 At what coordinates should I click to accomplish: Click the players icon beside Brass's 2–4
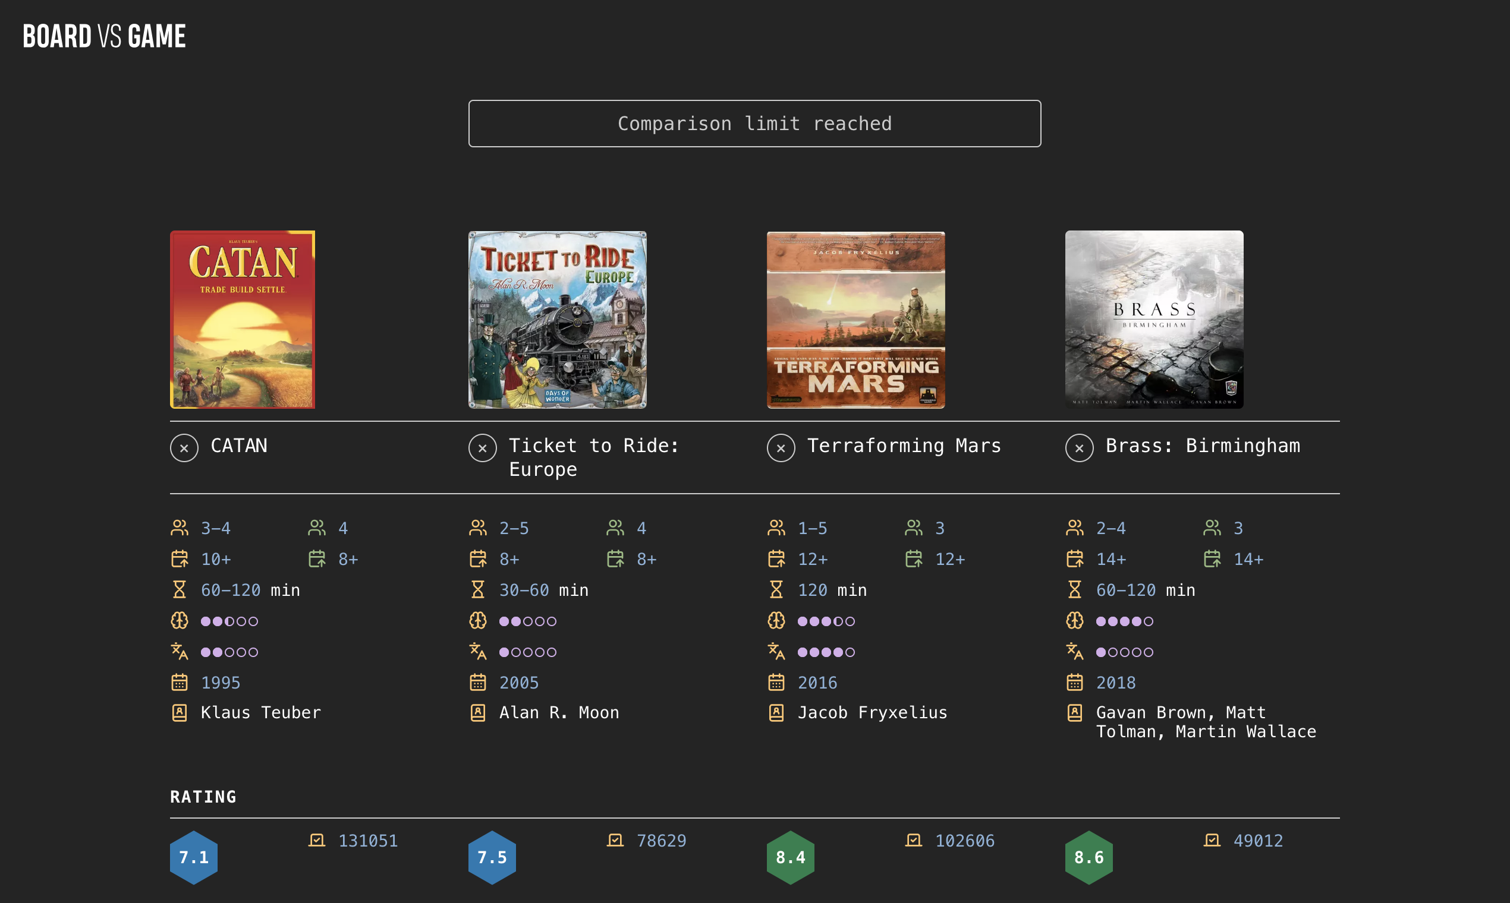1074,528
